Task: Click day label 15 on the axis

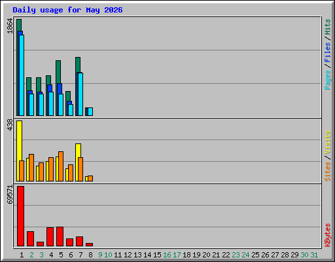Action: pos(157,255)
